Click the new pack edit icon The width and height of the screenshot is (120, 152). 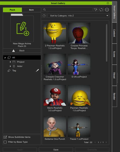23,29
